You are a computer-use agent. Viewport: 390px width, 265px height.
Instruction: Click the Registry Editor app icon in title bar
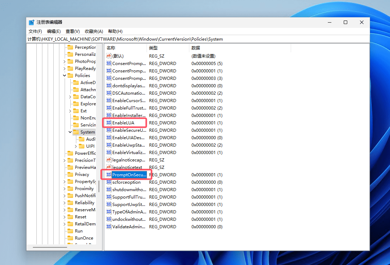31,22
